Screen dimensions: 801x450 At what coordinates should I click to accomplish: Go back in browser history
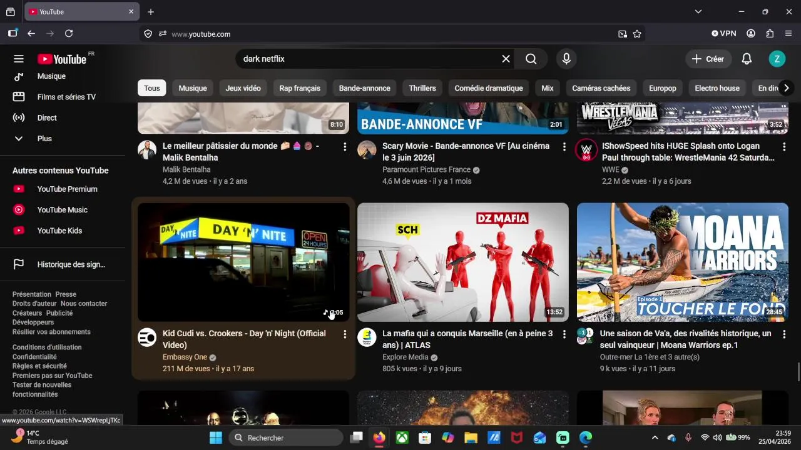pyautogui.click(x=31, y=34)
